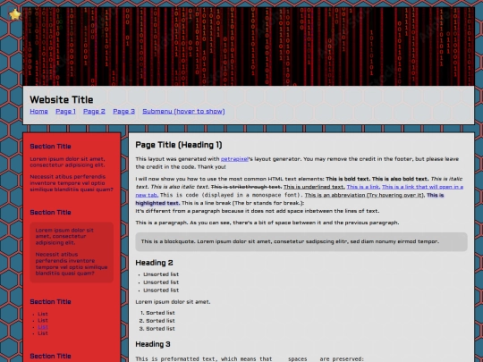Click the first List bullet in the sidebar
The width and height of the screenshot is (483, 362).
(43, 314)
